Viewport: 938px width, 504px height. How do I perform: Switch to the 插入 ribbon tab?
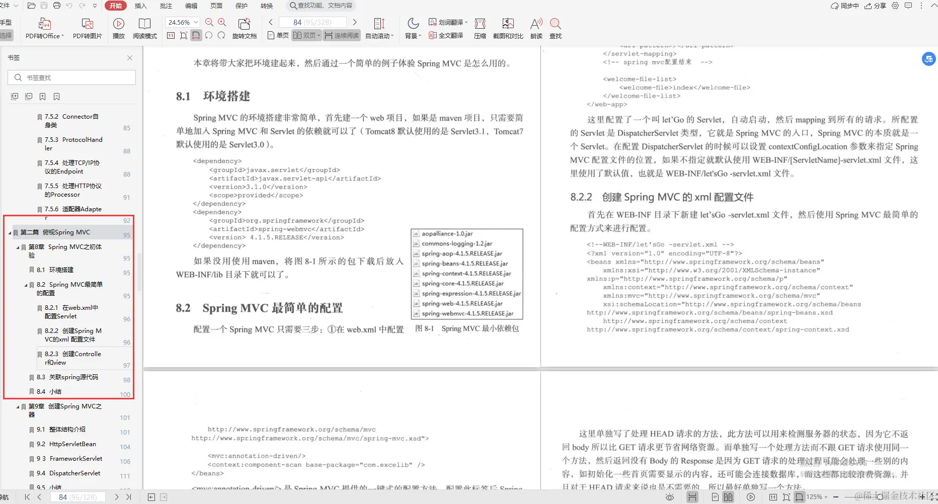(x=140, y=6)
